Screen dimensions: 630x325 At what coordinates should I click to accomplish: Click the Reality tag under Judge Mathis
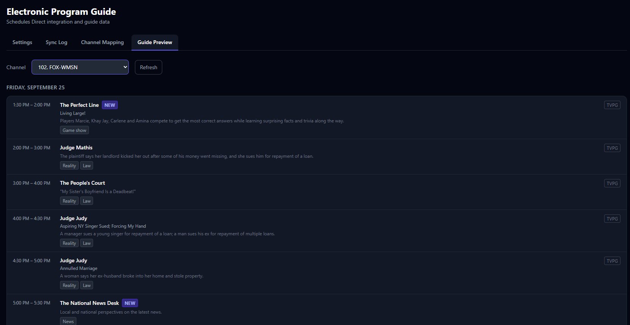[x=69, y=166]
